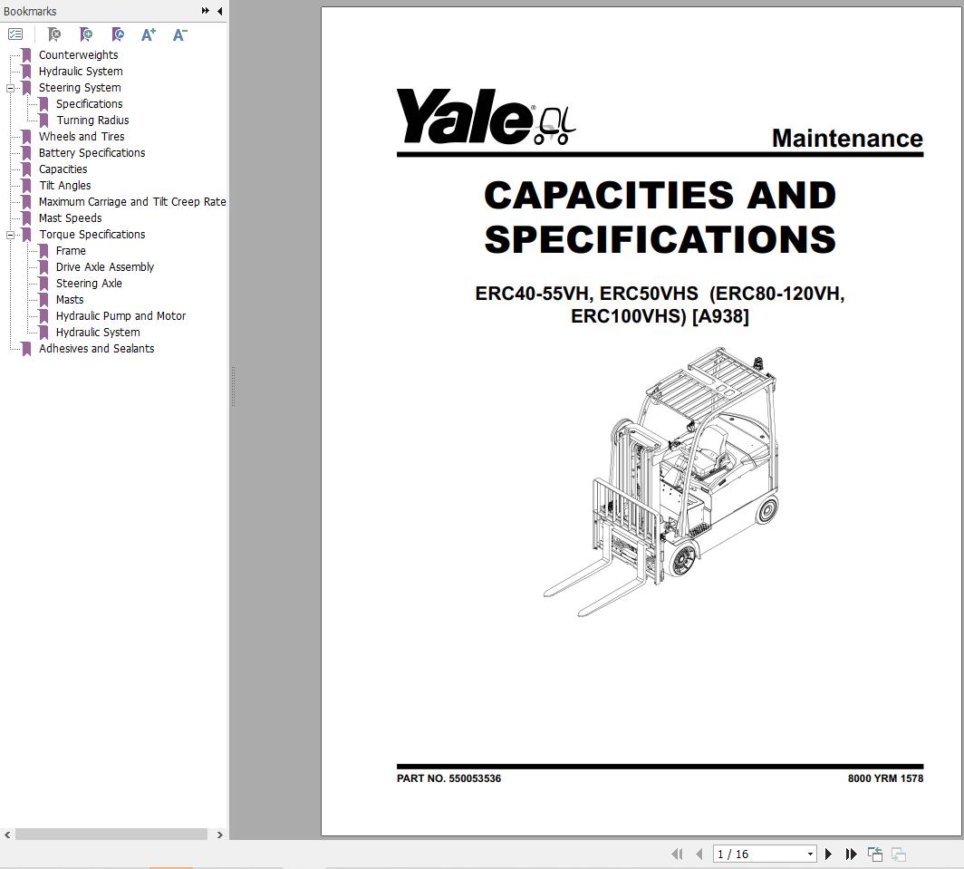Go to the Adhesives and Sealants bookmark

pos(97,348)
